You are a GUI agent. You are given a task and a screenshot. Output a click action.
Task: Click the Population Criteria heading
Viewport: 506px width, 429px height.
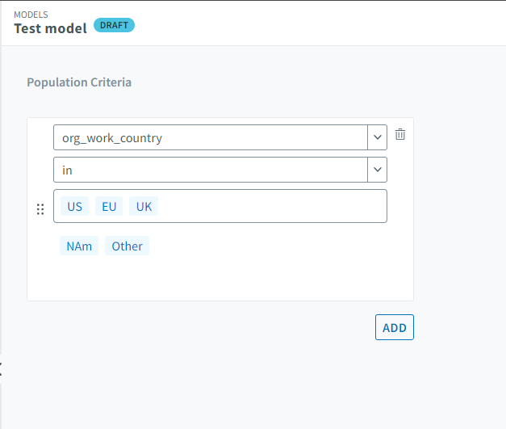[x=79, y=82]
